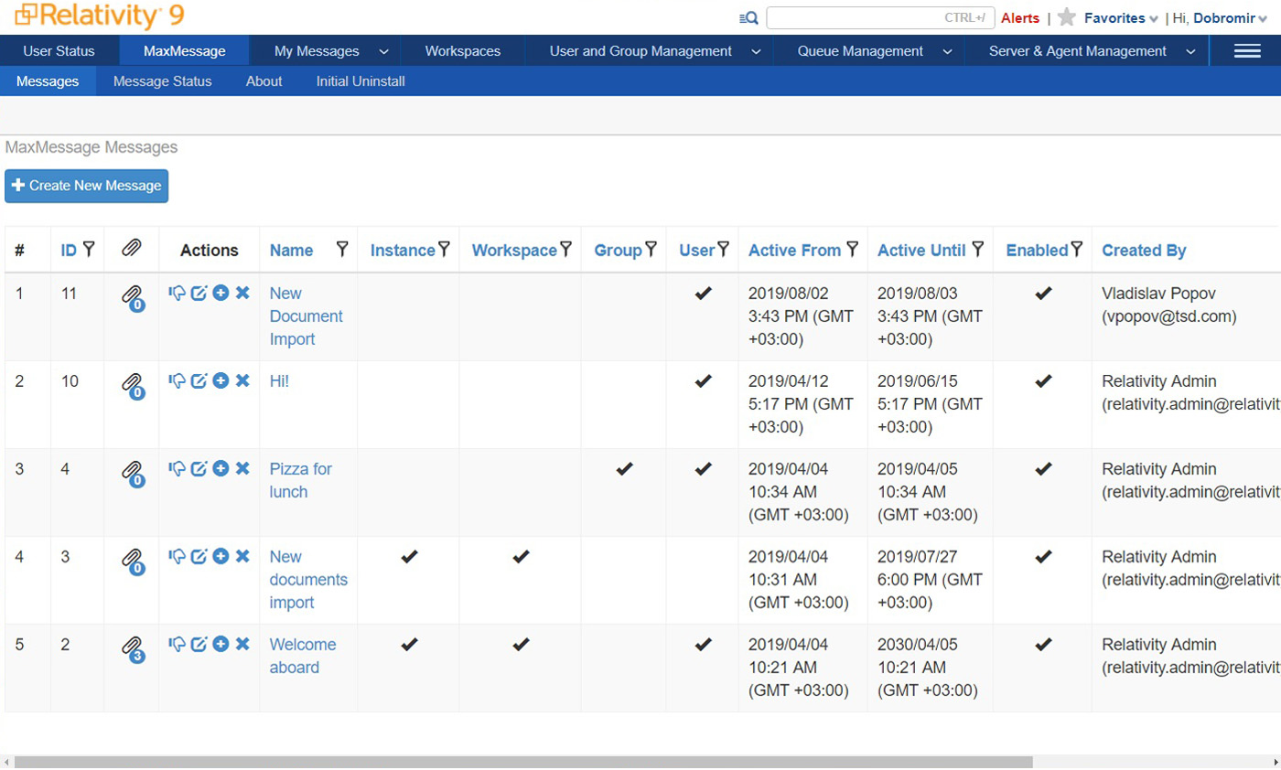The width and height of the screenshot is (1281, 770).
Task: Delete the Hi! message
Action: 242,380
